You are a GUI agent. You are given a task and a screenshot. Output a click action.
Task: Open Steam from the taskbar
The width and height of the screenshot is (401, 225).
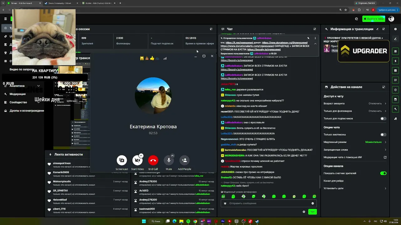257,221
